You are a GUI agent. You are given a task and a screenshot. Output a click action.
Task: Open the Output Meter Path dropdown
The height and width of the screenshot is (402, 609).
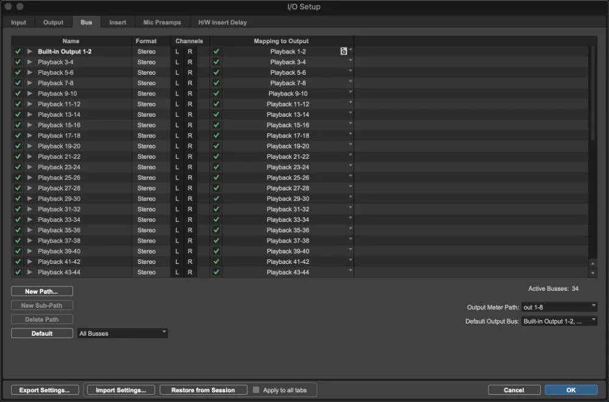coord(558,307)
